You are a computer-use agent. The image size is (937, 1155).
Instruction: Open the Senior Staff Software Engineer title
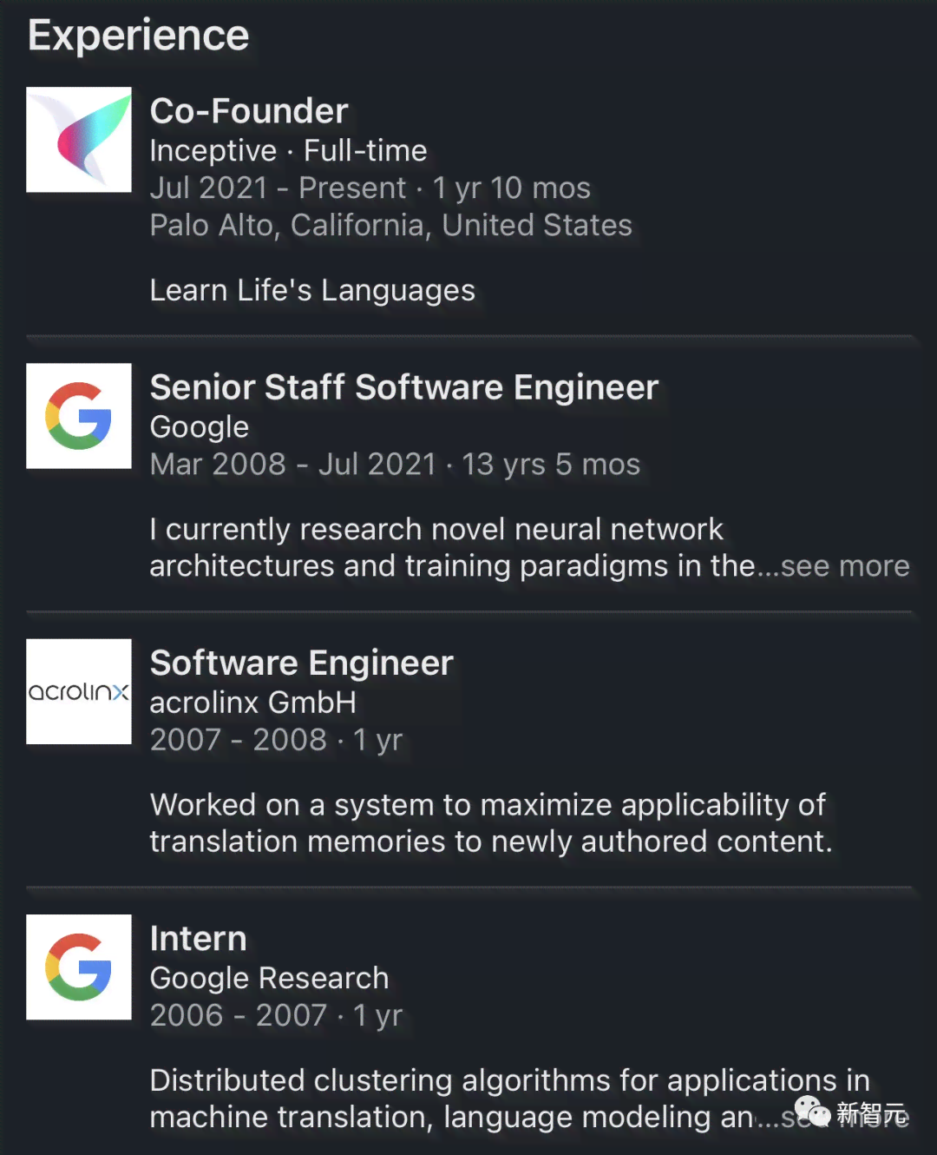click(404, 387)
